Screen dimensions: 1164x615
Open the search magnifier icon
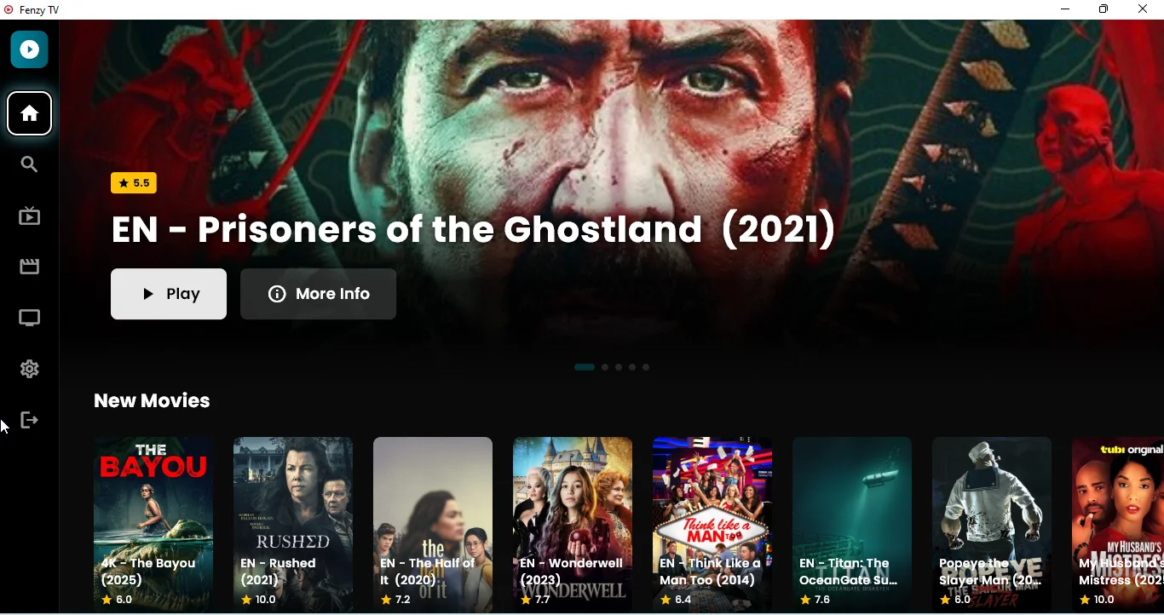(30, 165)
